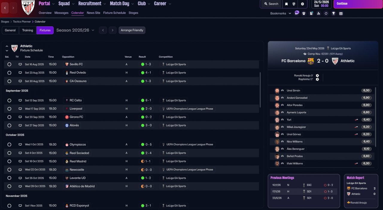This screenshot has height=210, width=383.
Task: Open the Liverpool opposition entry
Action: [74, 109]
